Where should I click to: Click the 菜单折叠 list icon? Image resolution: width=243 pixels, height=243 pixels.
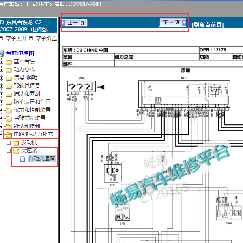pyautogui.click(x=31, y=38)
